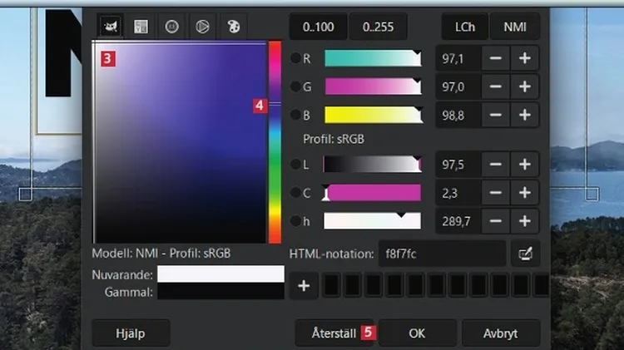The width and height of the screenshot is (624, 350).
Task: Switch to the Palette selector tab
Action: click(x=232, y=27)
